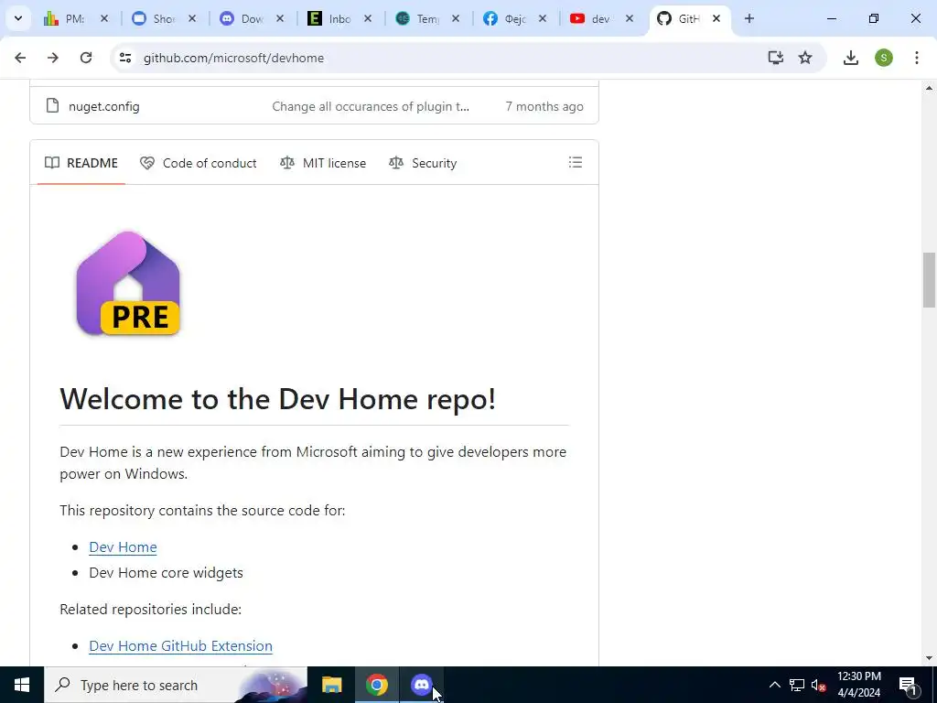Viewport: 937px width, 703px height.
Task: Open File Explorer from the taskbar
Action: 331,685
